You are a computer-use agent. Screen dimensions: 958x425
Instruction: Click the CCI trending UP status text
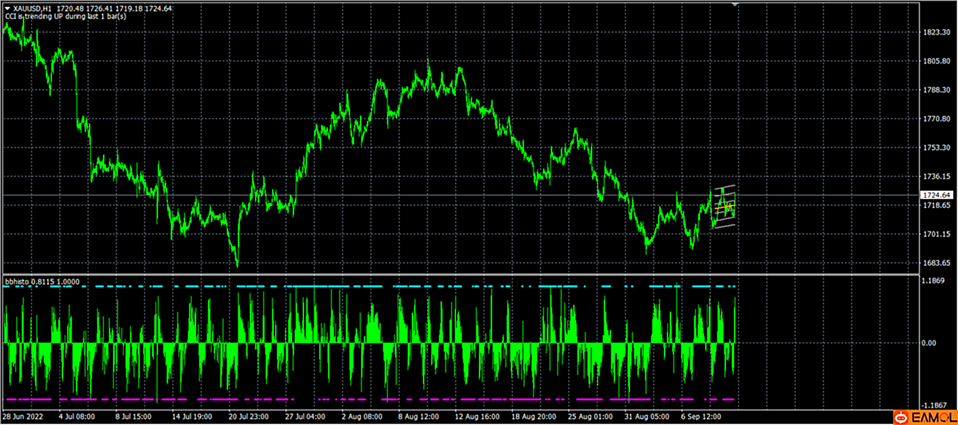[x=65, y=16]
